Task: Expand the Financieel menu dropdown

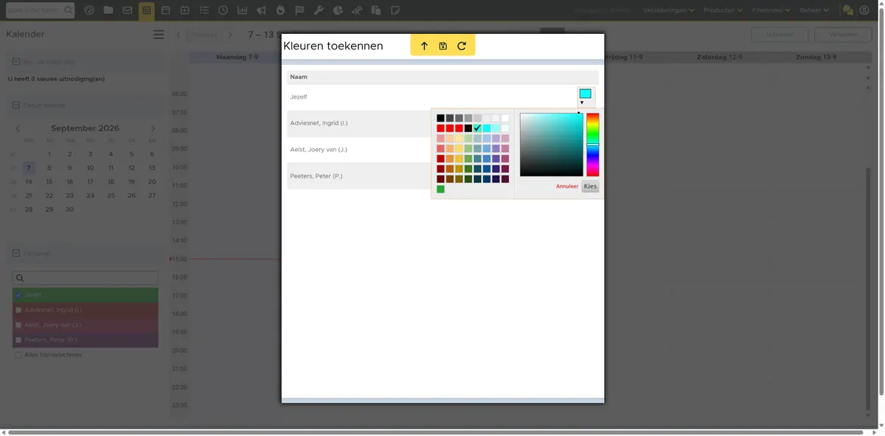Action: (771, 10)
